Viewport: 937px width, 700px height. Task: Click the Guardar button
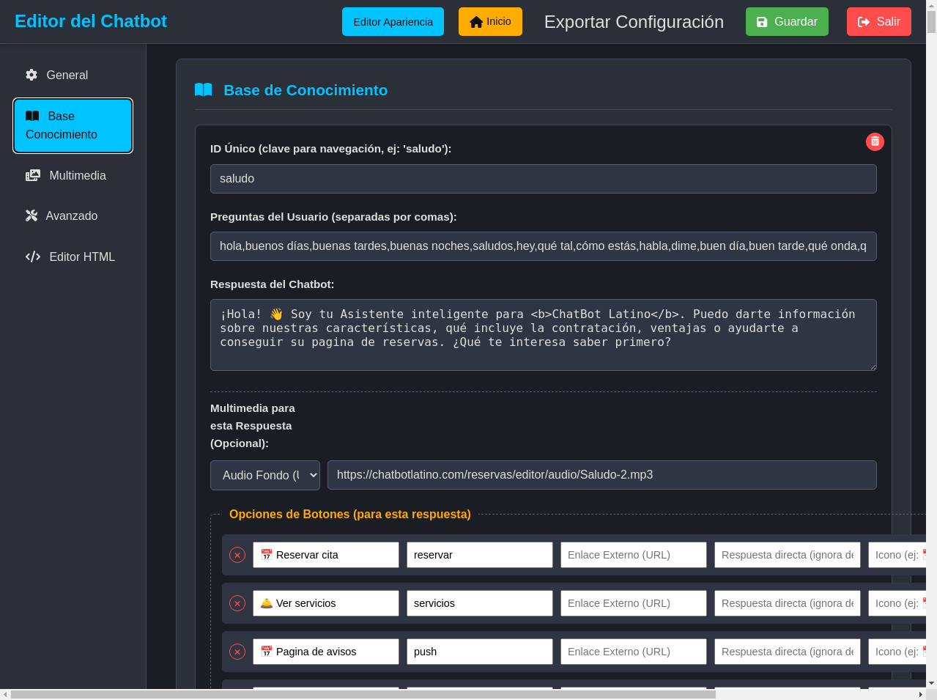click(787, 21)
